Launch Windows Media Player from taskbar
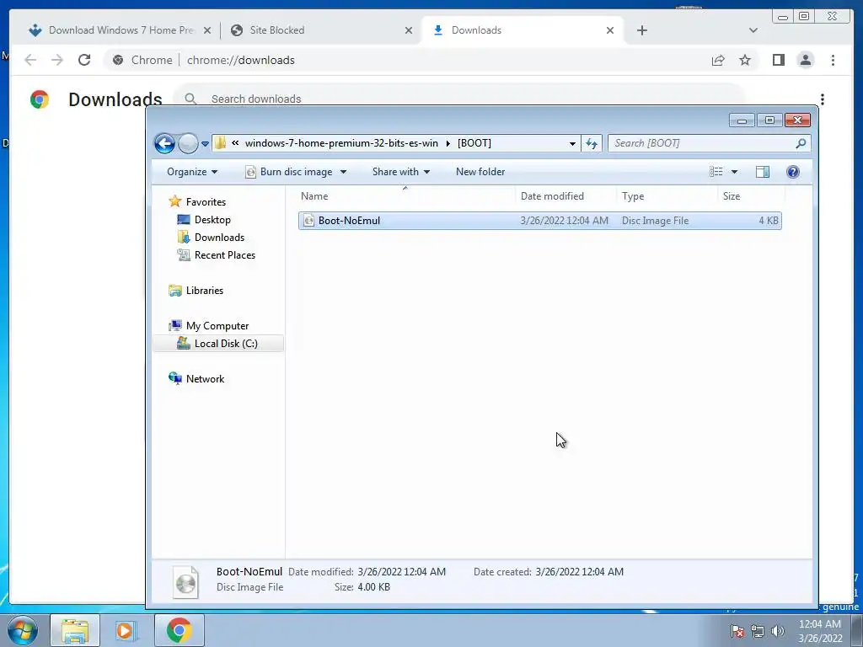Image resolution: width=863 pixels, height=647 pixels. pos(126,630)
